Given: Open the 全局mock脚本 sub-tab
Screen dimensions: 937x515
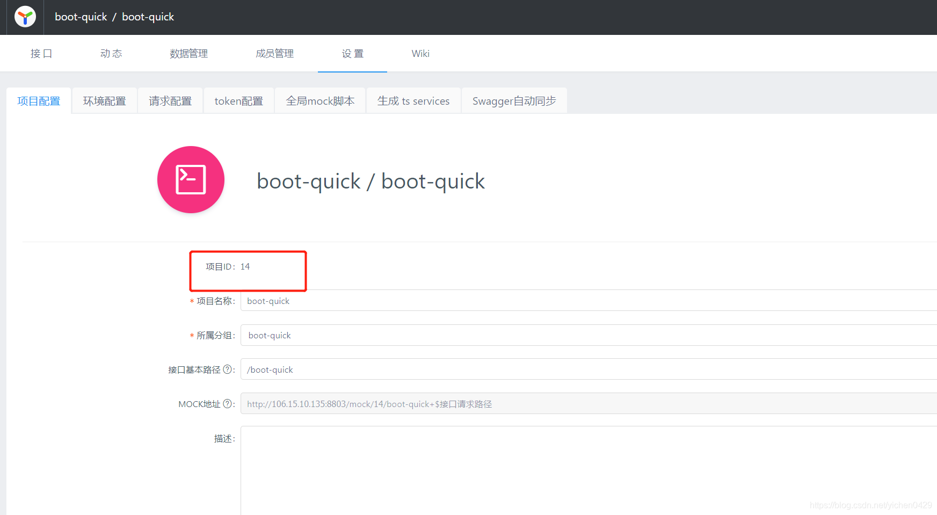Looking at the screenshot, I should [x=320, y=101].
